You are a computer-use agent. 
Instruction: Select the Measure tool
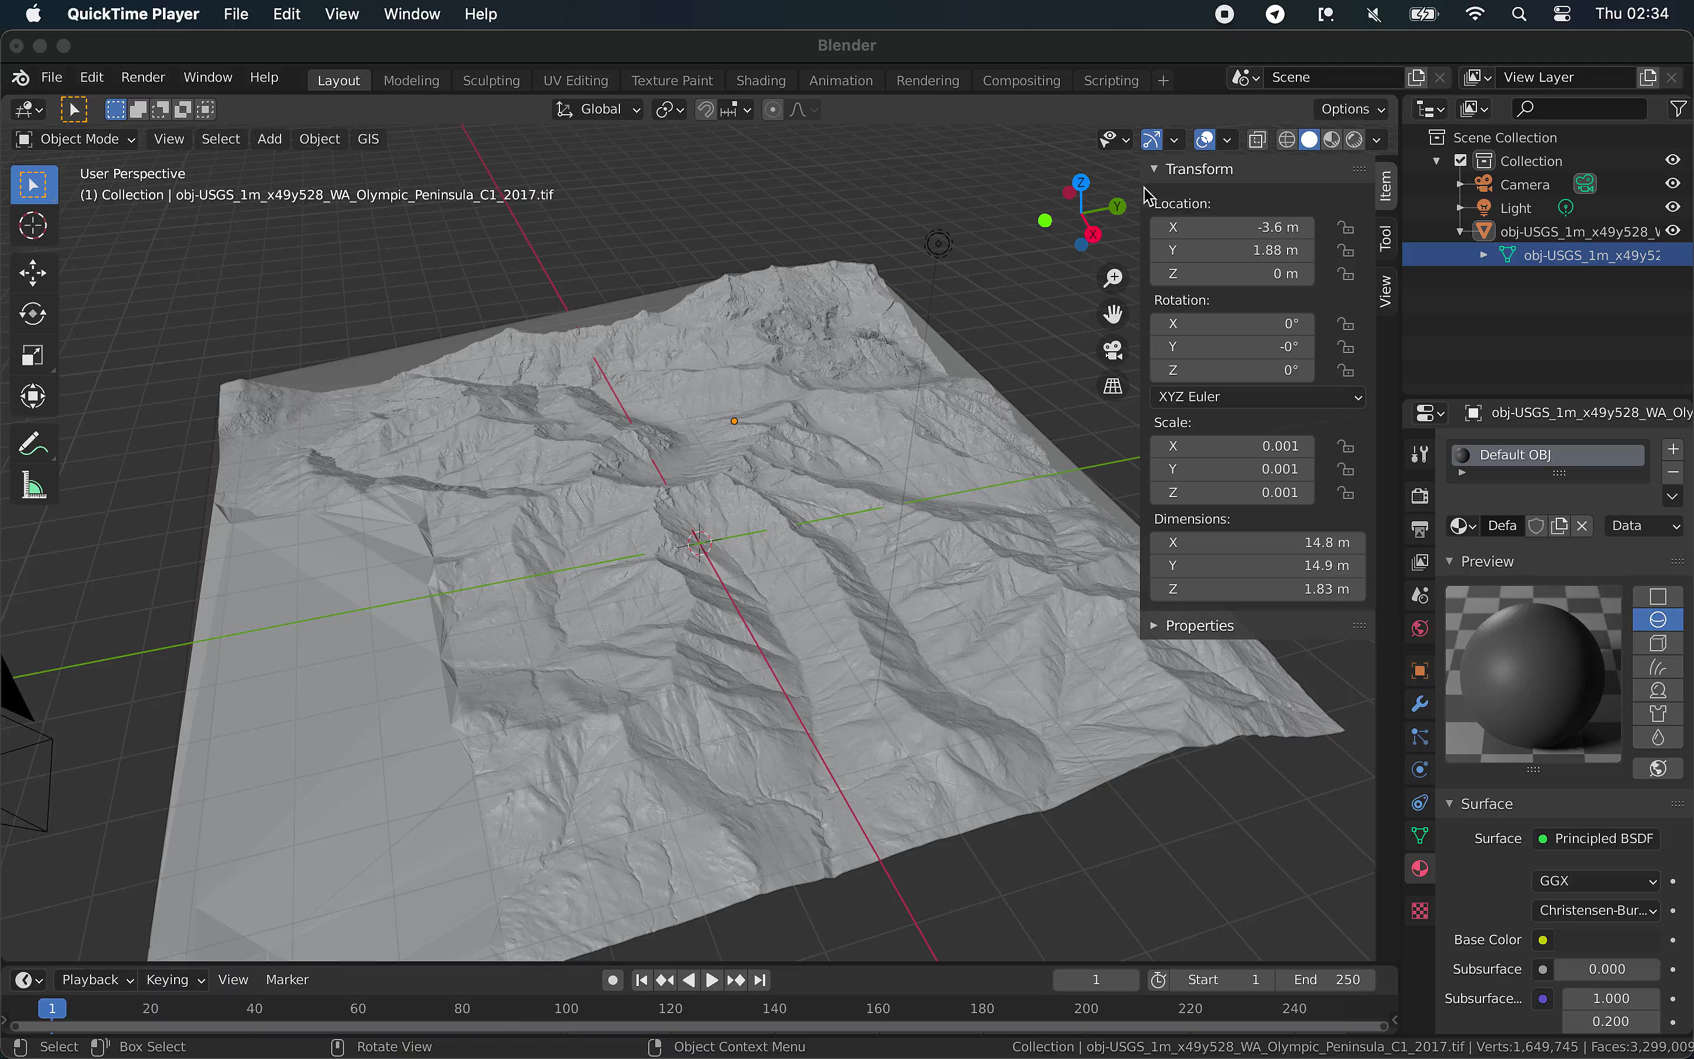(x=32, y=485)
